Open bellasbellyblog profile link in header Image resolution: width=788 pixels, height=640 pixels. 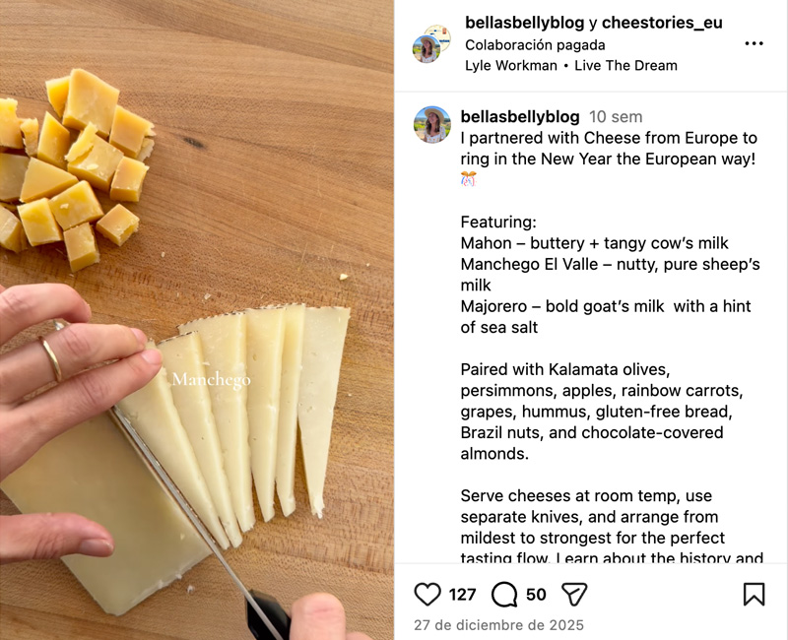click(524, 23)
